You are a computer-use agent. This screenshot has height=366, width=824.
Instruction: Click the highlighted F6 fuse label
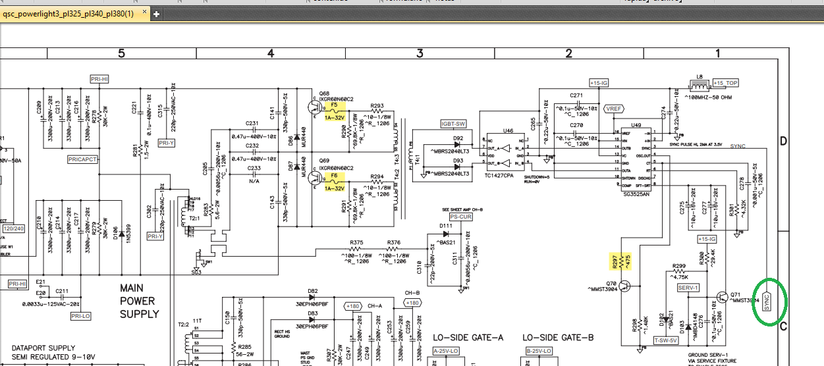pyautogui.click(x=334, y=176)
